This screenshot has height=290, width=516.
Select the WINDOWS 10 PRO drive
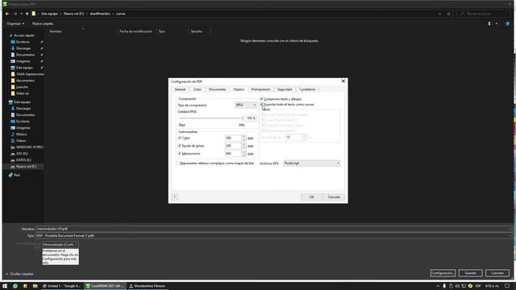(x=29, y=147)
